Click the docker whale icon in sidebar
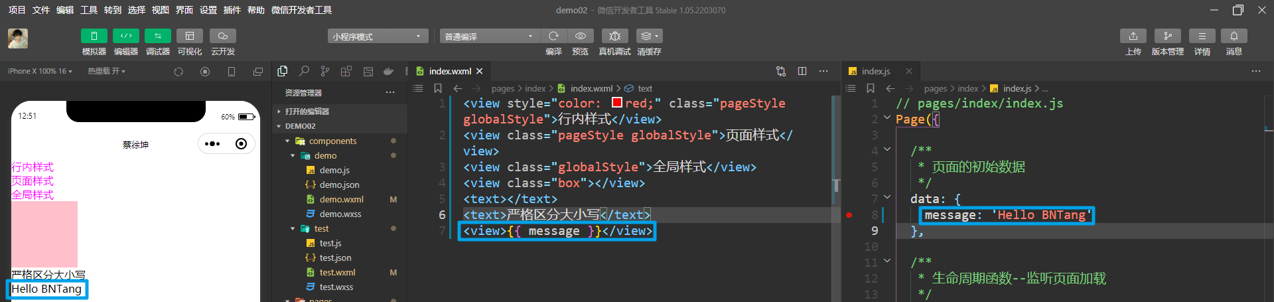 coord(389,71)
